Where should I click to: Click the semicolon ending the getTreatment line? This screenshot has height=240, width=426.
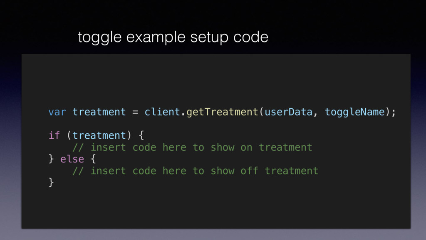(394, 112)
